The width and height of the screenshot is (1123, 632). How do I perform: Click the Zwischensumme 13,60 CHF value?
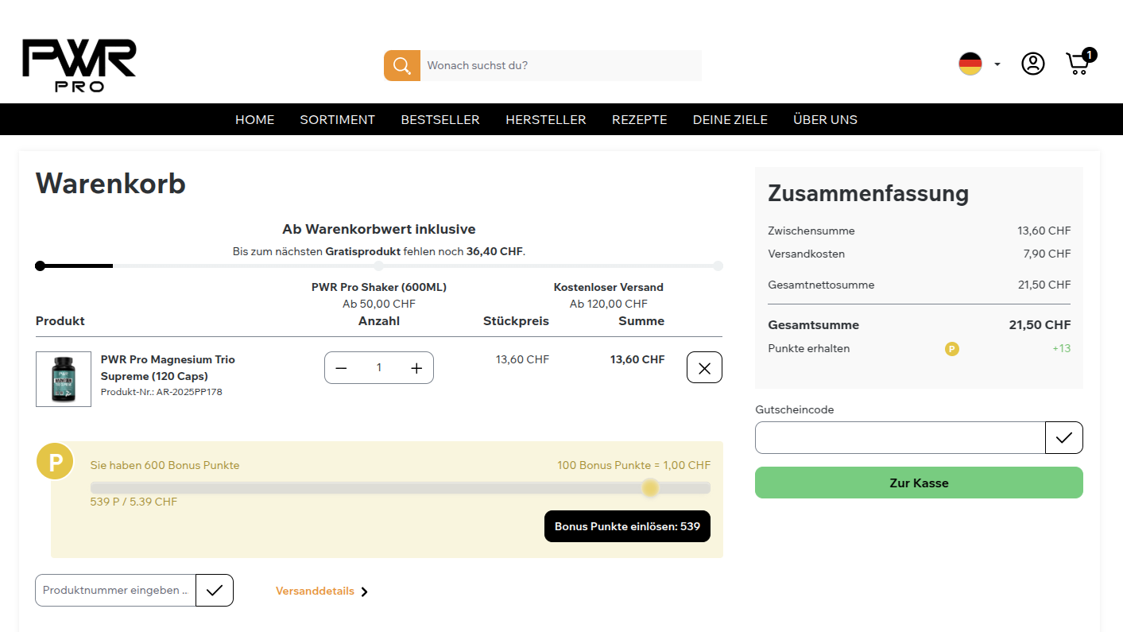point(1044,231)
